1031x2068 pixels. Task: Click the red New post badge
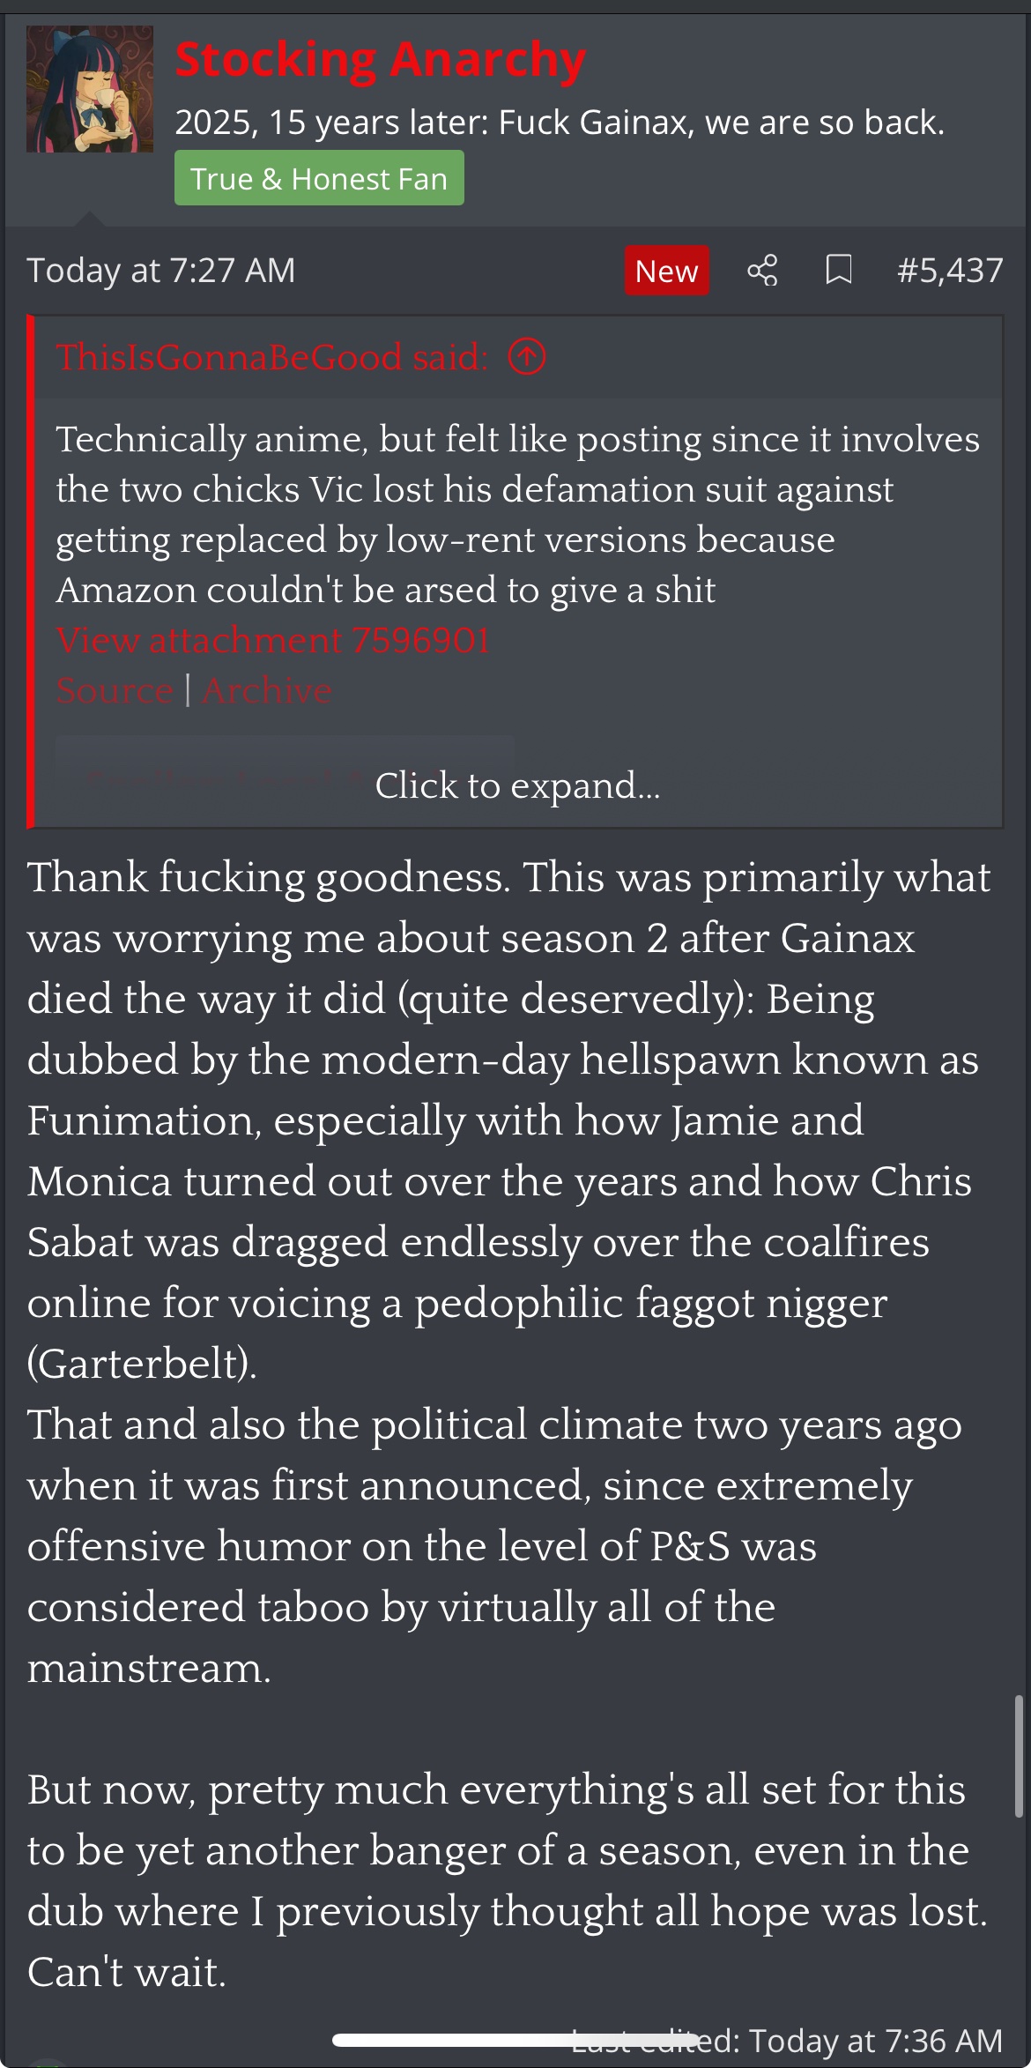666,271
